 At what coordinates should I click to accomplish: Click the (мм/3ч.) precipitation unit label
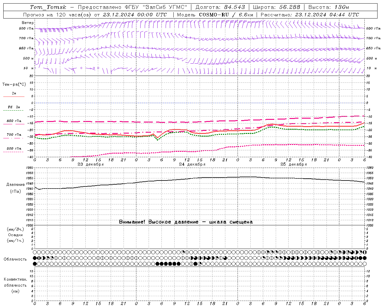point(15,229)
